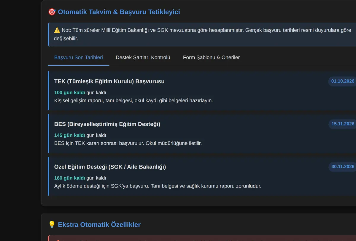The width and height of the screenshot is (356, 241).
Task: Click the BES (Bireyselleştirilmiş Eğitim Desteği) title
Action: click(107, 124)
